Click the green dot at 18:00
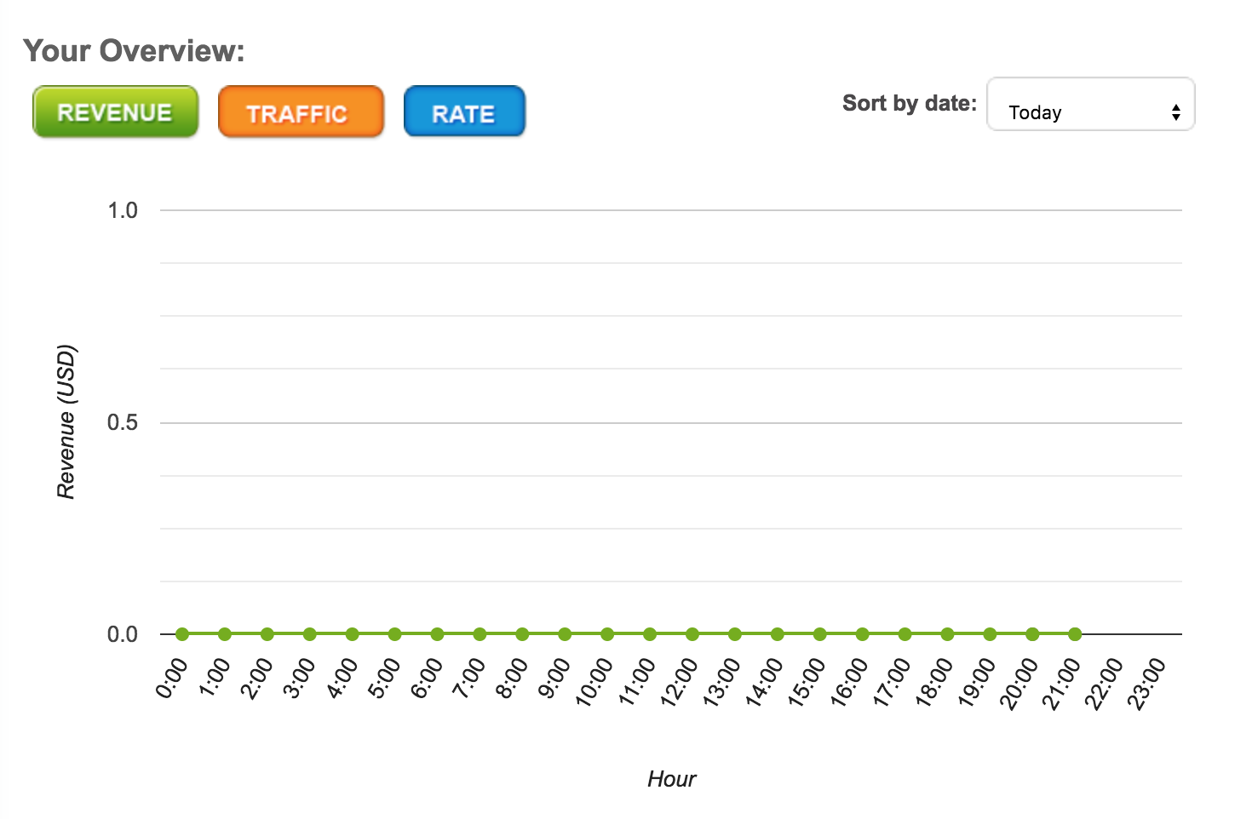This screenshot has width=1252, height=819. 947,634
